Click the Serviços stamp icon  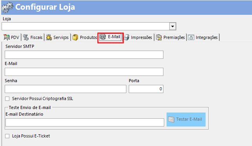pos(49,37)
